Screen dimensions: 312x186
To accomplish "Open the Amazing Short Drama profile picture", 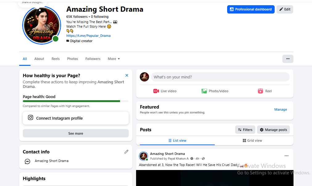I will pos(42,26).
